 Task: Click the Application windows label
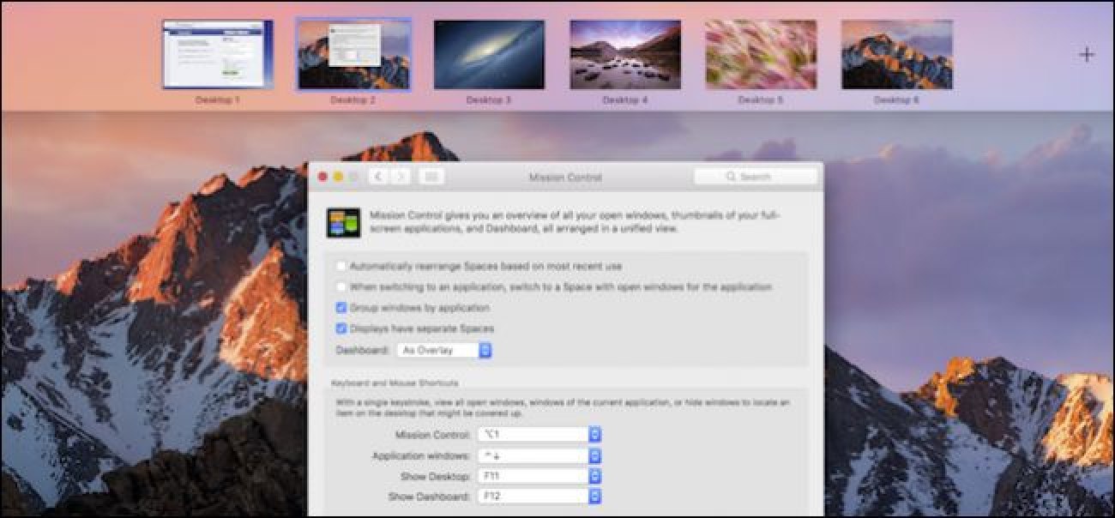421,455
